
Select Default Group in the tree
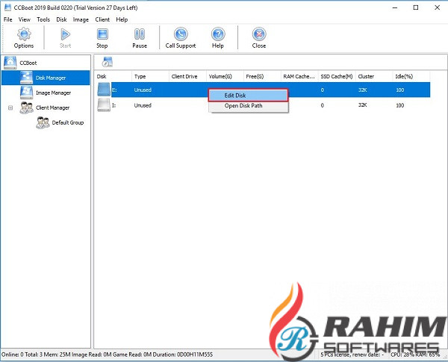(x=68, y=122)
